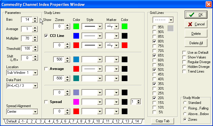213x126 pixels.
Task: Decrease the Multiplier value with down arrow
Action: [x=35, y=40]
